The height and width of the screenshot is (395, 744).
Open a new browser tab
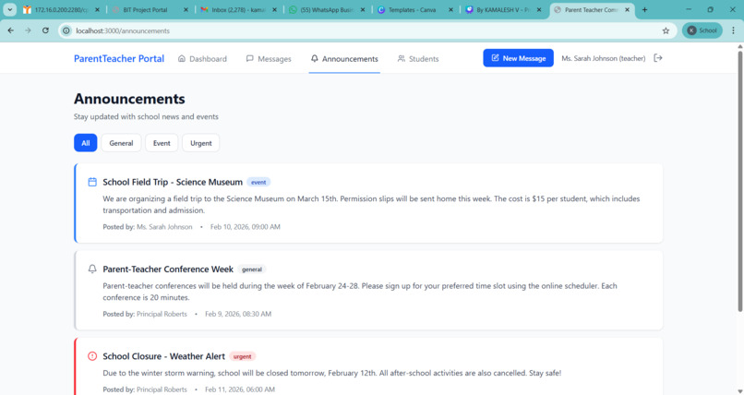tap(644, 9)
